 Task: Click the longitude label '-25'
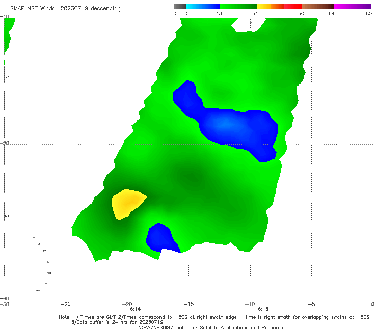66,304
